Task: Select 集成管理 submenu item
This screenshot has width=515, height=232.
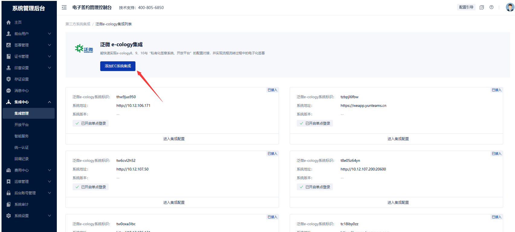Action: click(x=28, y=113)
